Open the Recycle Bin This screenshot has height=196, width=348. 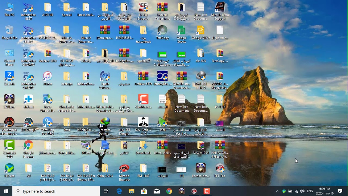[x=9, y=32]
